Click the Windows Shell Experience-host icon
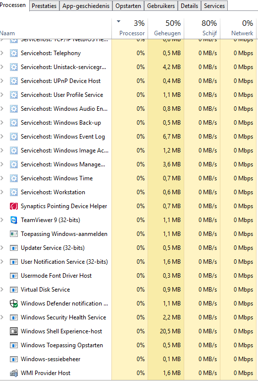The height and width of the screenshot is (382, 258). (14, 331)
